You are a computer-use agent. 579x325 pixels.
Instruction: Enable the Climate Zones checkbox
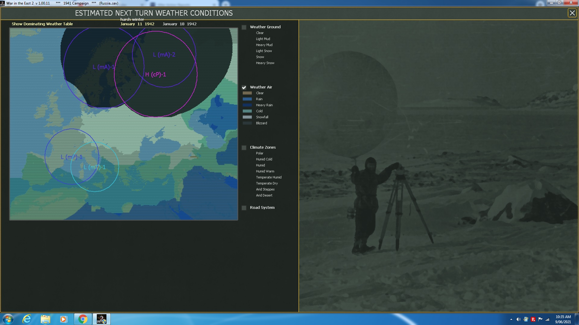coord(244,147)
